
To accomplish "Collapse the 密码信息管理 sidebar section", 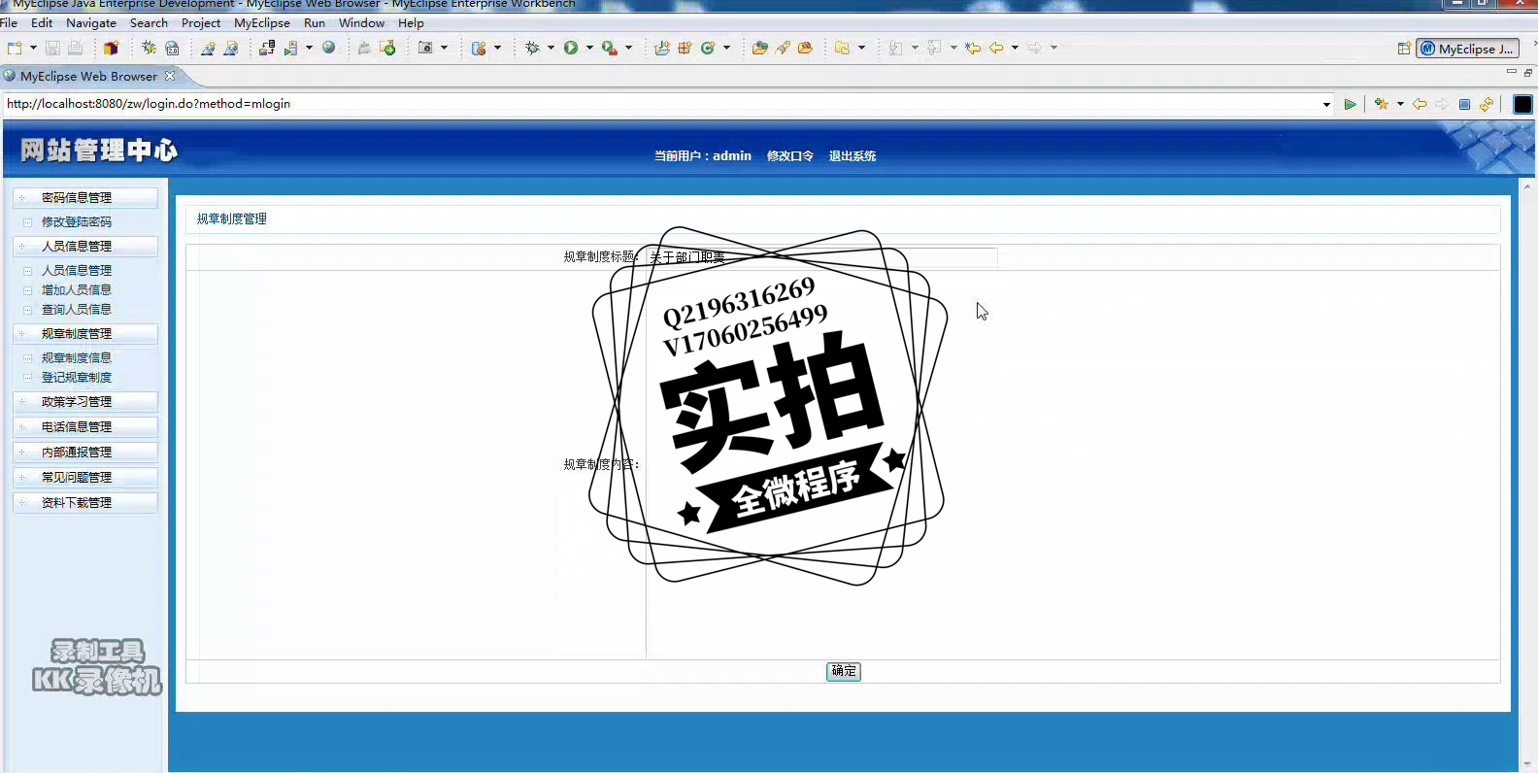I will tap(85, 198).
